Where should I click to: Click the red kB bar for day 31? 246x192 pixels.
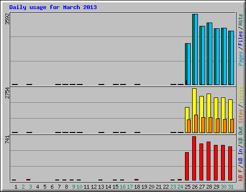pos(230,163)
